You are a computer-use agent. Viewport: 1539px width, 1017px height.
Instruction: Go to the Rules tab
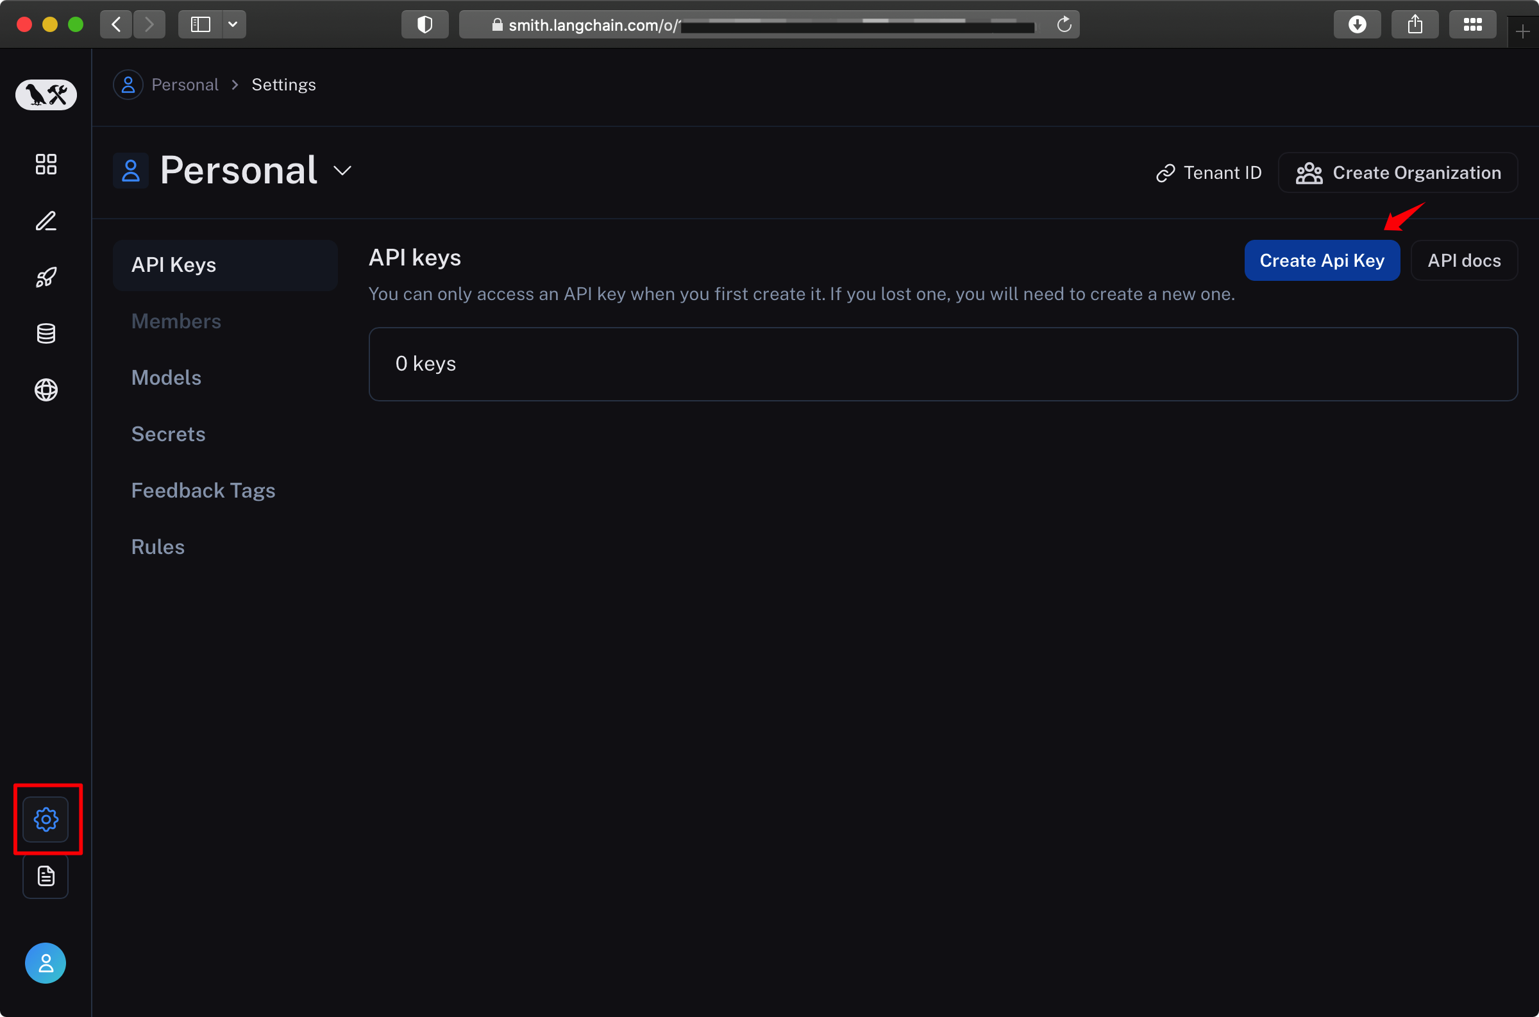click(158, 547)
